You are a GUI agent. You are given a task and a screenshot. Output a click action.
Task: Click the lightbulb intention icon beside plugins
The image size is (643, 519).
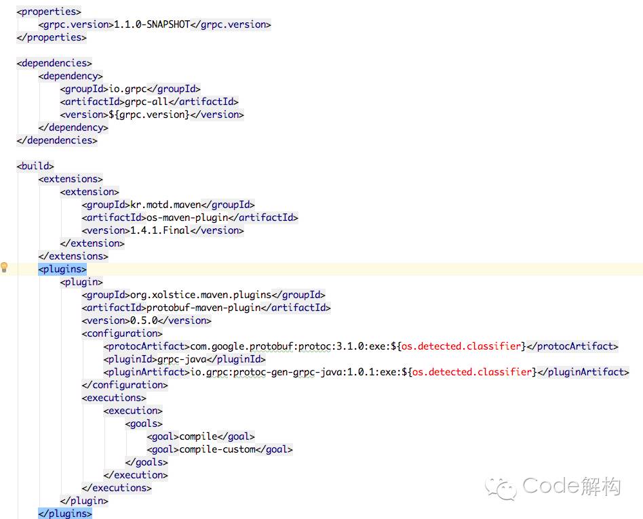coord(4,268)
